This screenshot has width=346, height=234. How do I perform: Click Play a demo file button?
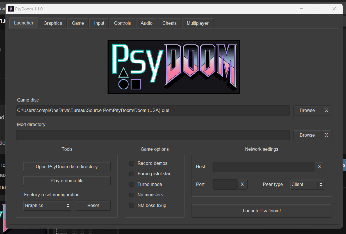click(x=67, y=181)
